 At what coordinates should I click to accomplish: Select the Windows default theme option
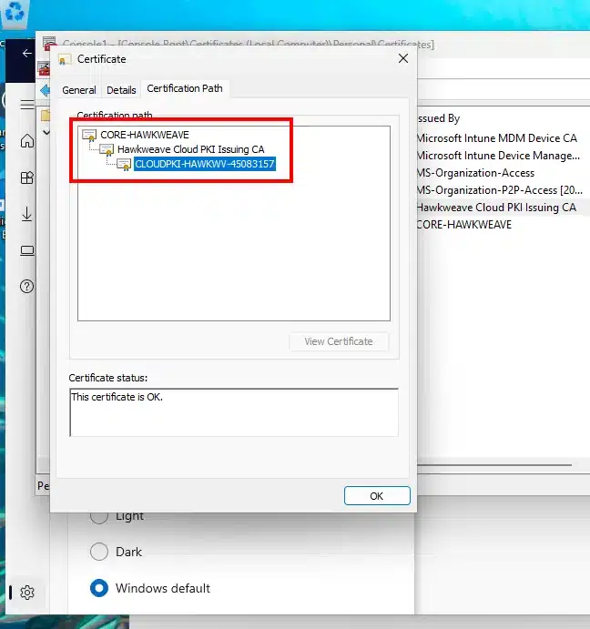99,588
